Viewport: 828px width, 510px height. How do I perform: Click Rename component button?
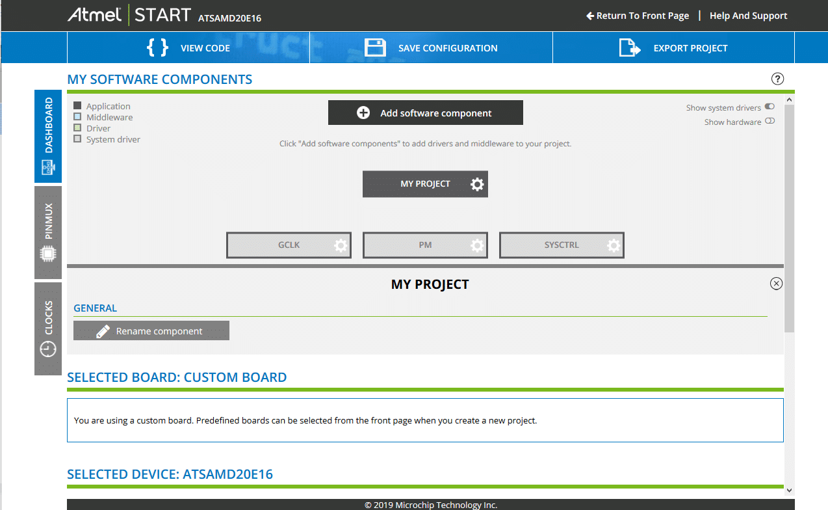[x=151, y=330]
